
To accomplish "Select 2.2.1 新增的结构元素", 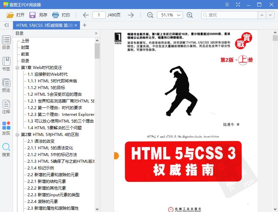I will (47, 182).
